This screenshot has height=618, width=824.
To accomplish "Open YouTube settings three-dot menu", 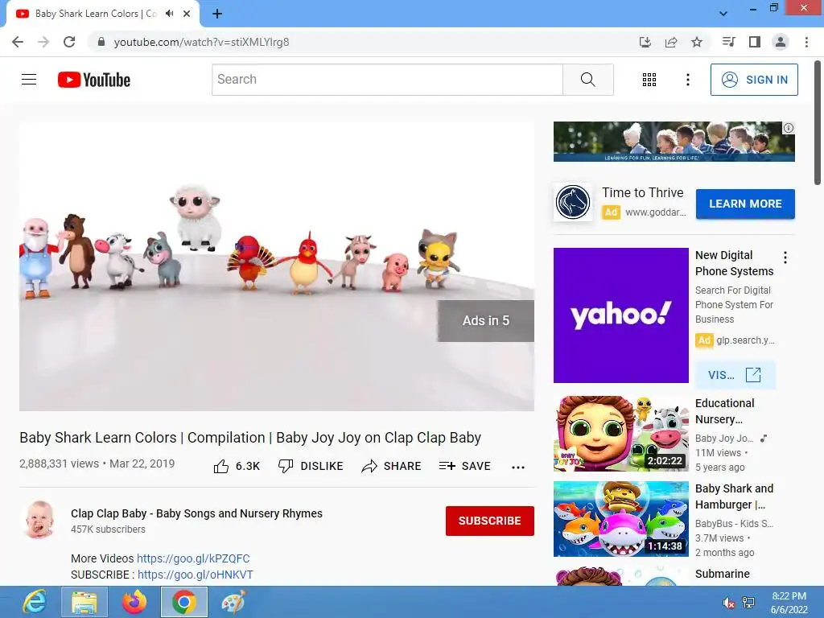I will coord(687,80).
